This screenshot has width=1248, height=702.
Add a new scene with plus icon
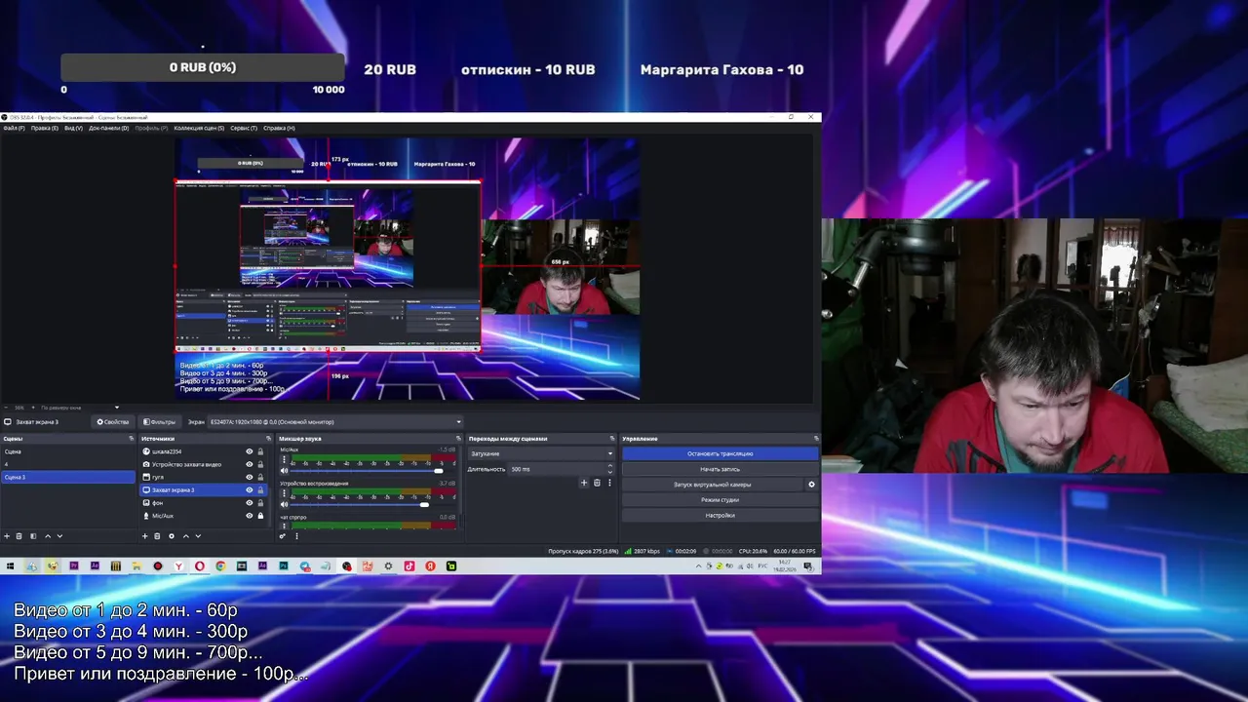(x=7, y=536)
